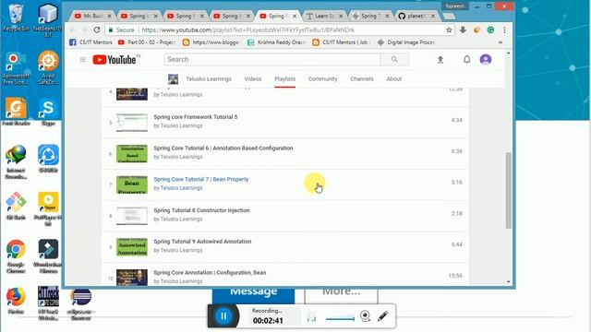Open the Eclipse shortcut desktop icon
Viewport: 591px width, 332px height.
click(80, 303)
